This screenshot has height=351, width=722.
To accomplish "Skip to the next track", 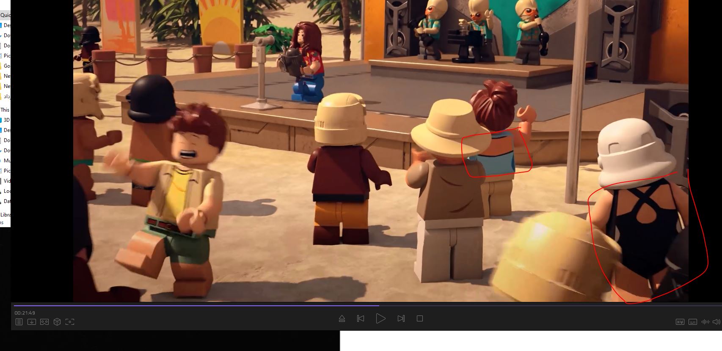I will point(401,318).
